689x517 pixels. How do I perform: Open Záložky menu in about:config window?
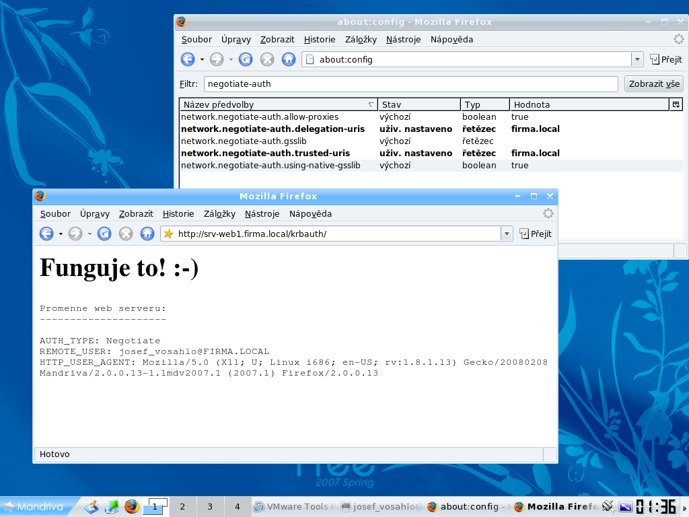[x=361, y=40]
